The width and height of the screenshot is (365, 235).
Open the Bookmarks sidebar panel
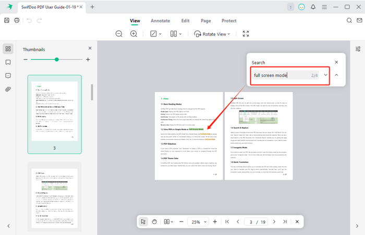(8, 62)
